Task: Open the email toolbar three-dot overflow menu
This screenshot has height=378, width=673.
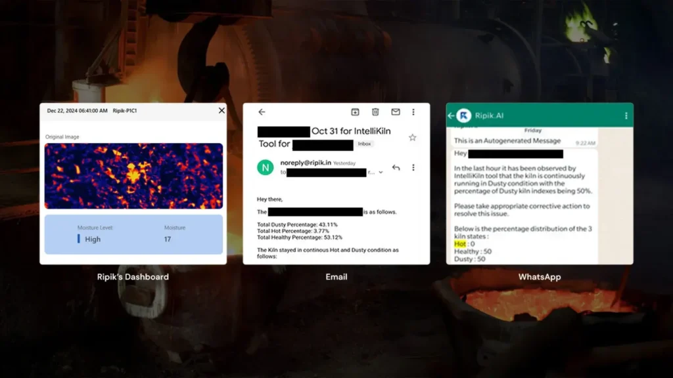Action: click(x=413, y=112)
